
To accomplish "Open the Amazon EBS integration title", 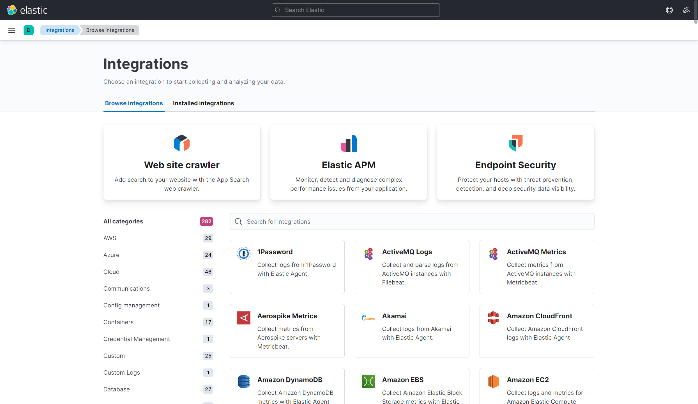I will [403, 380].
